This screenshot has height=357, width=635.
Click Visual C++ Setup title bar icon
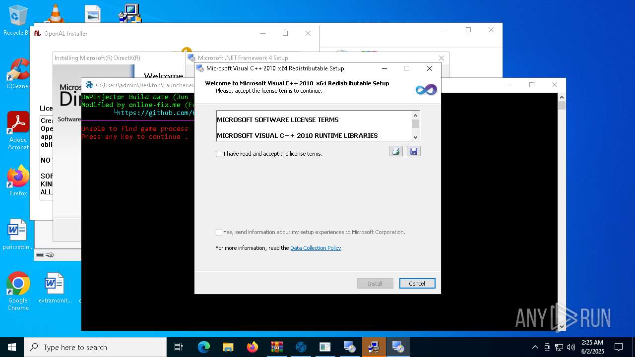click(200, 68)
